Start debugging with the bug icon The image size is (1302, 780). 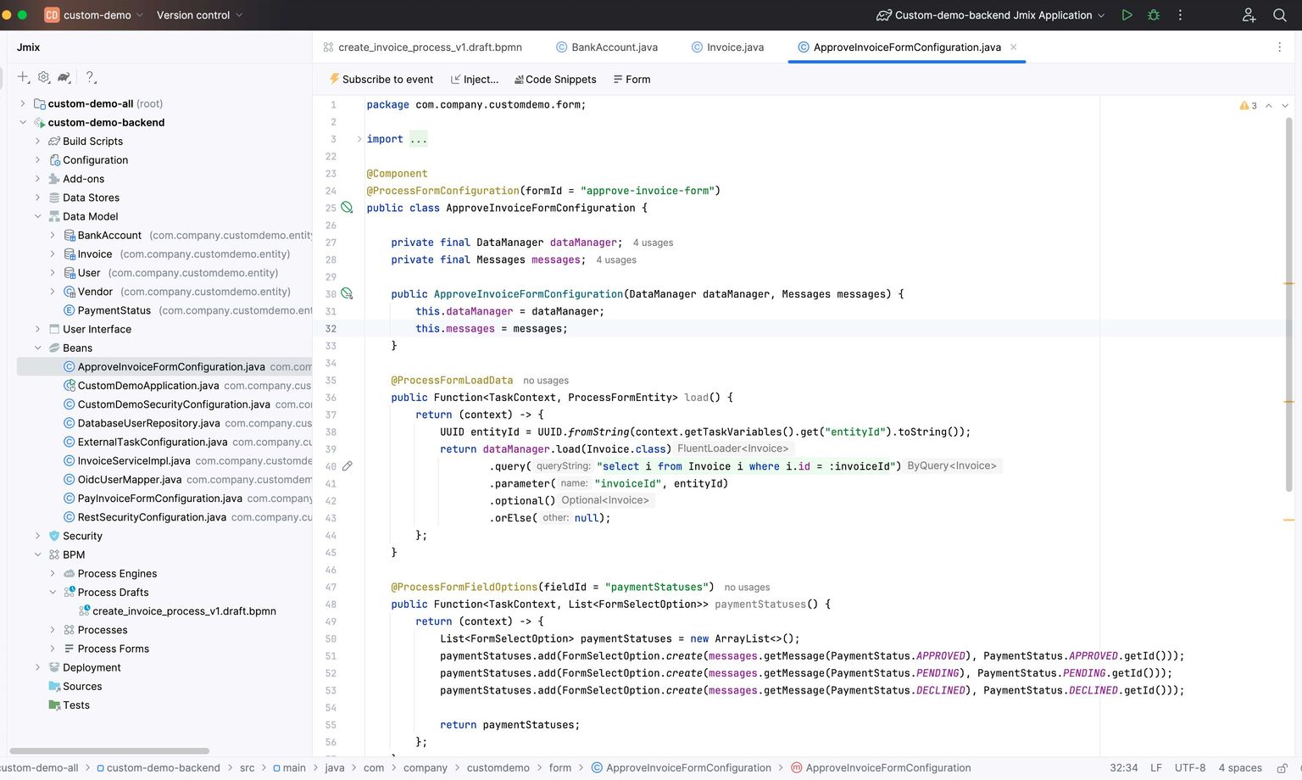click(1154, 15)
